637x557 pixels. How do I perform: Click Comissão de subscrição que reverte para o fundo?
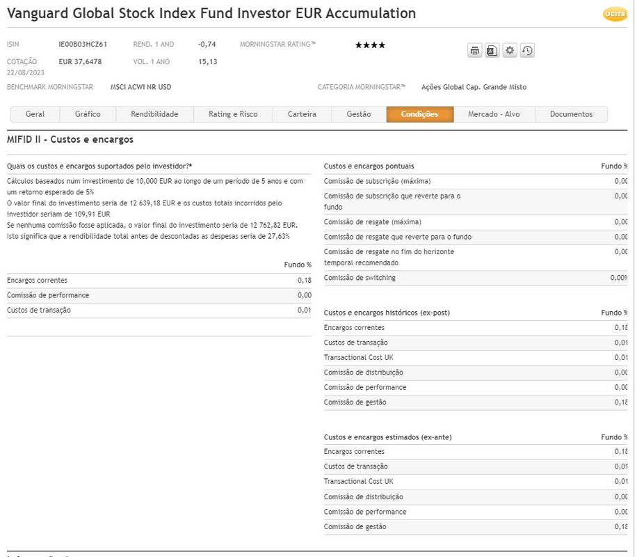(476, 202)
